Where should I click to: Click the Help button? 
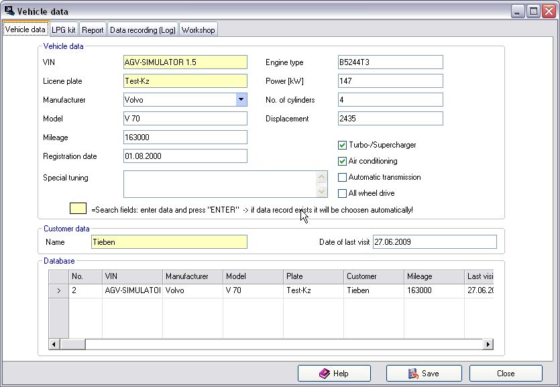click(334, 374)
